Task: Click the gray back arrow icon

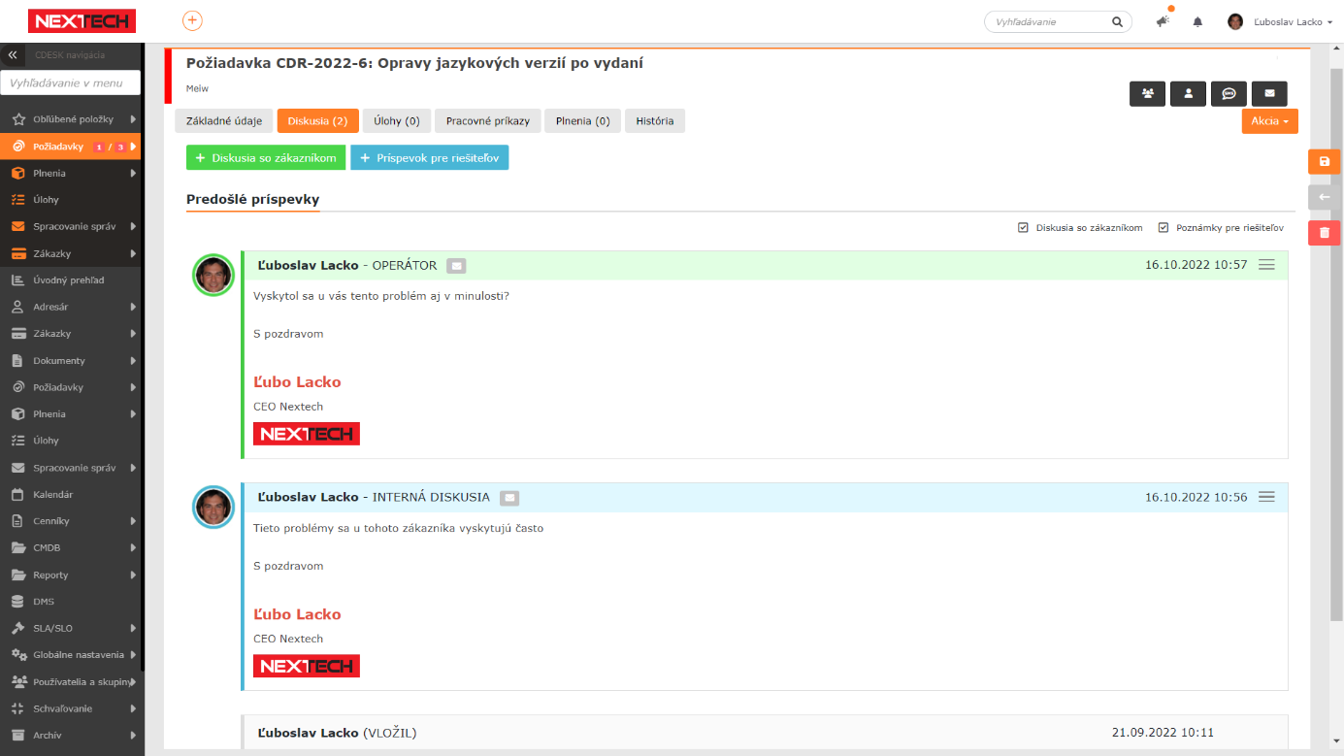Action: [1324, 198]
